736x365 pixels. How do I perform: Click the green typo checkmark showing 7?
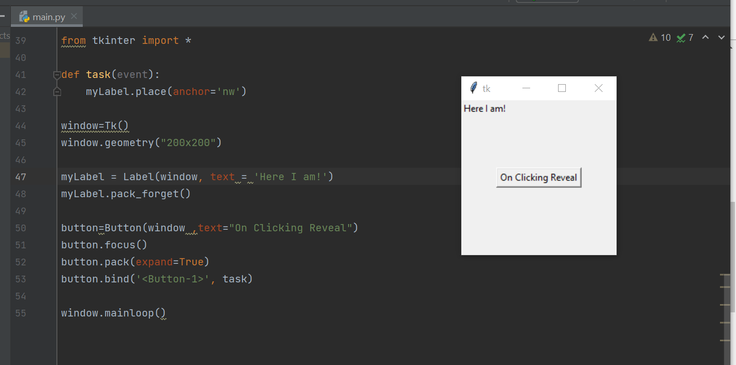[x=685, y=38]
